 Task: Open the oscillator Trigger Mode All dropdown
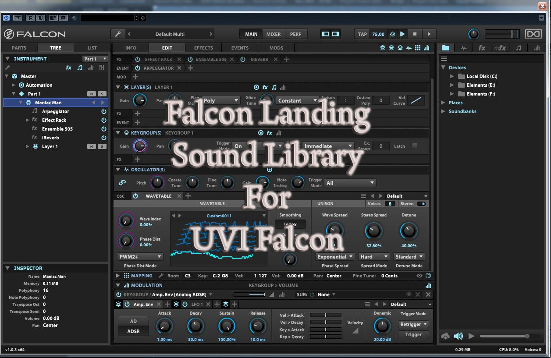point(350,183)
